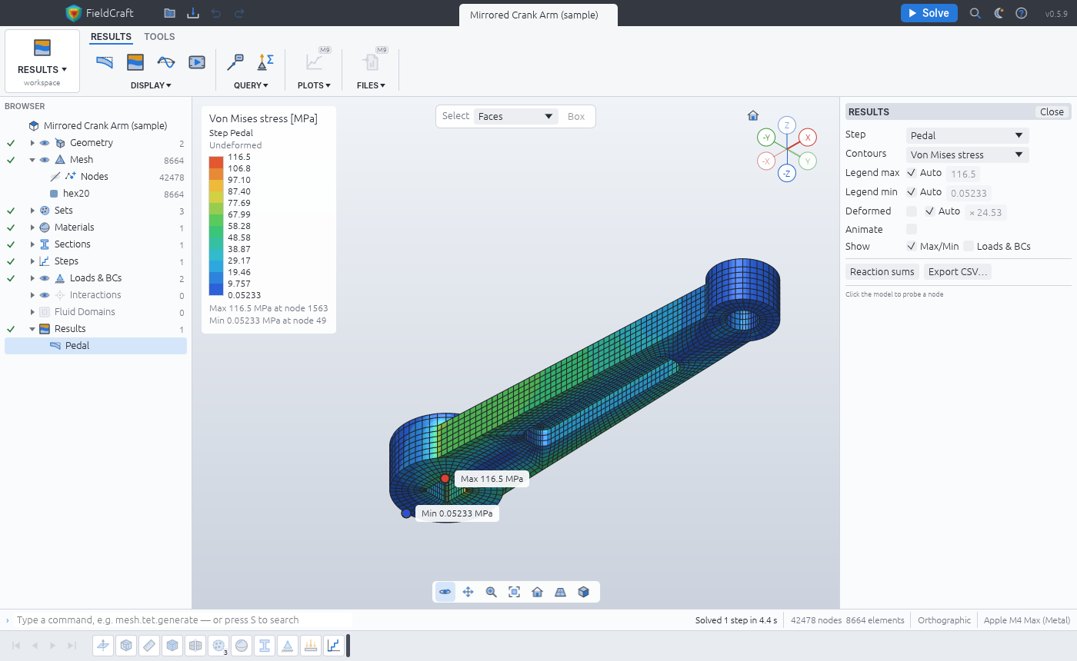Enable the Deformed checkbox
This screenshot has height=661, width=1077.
(x=912, y=211)
